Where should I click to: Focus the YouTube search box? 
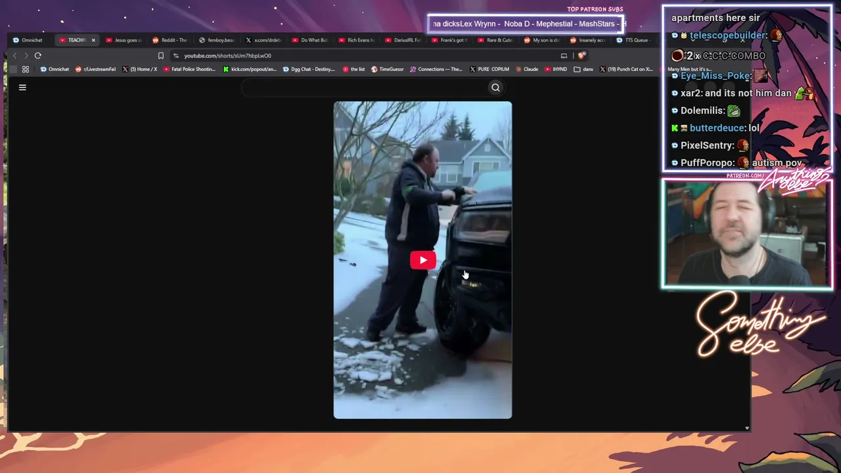tap(365, 87)
